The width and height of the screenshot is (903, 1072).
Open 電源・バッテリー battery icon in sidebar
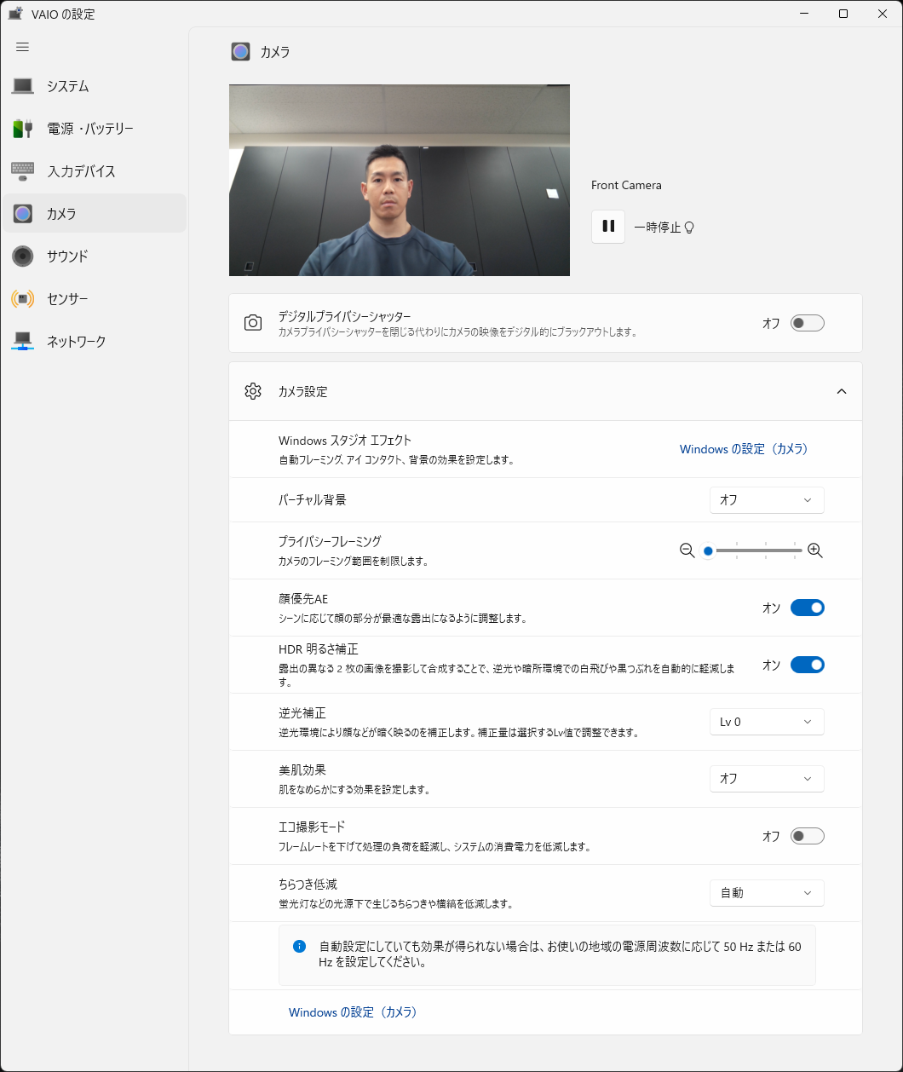pyautogui.click(x=23, y=129)
